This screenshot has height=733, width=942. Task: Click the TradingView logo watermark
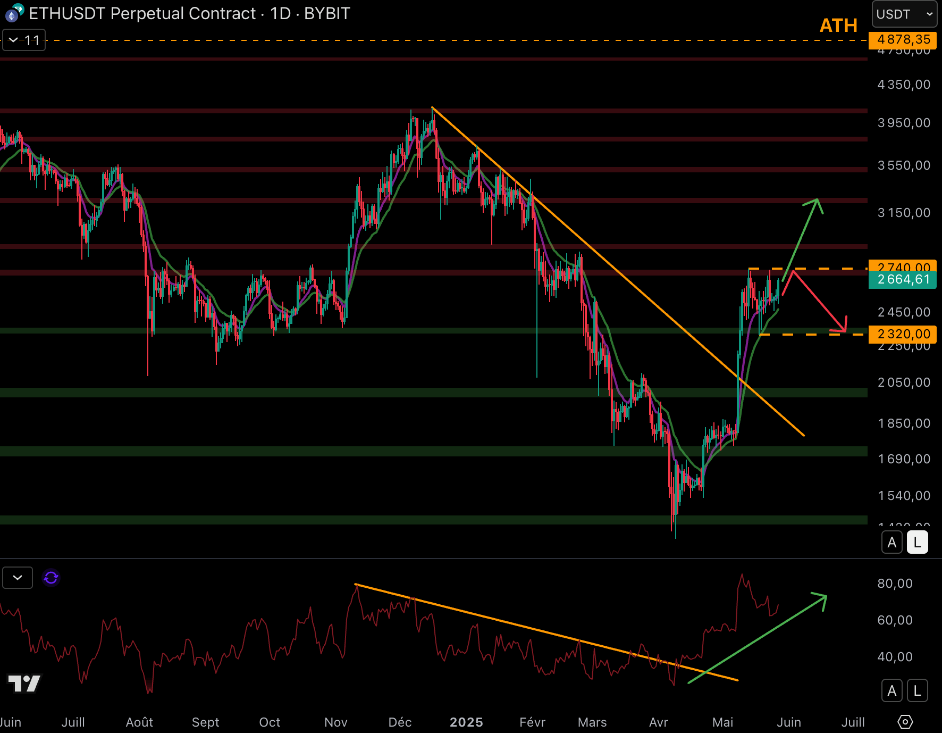click(24, 684)
